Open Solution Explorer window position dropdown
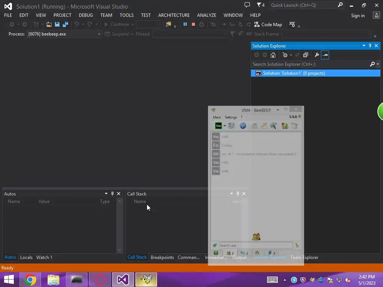The image size is (383, 287). (364, 46)
